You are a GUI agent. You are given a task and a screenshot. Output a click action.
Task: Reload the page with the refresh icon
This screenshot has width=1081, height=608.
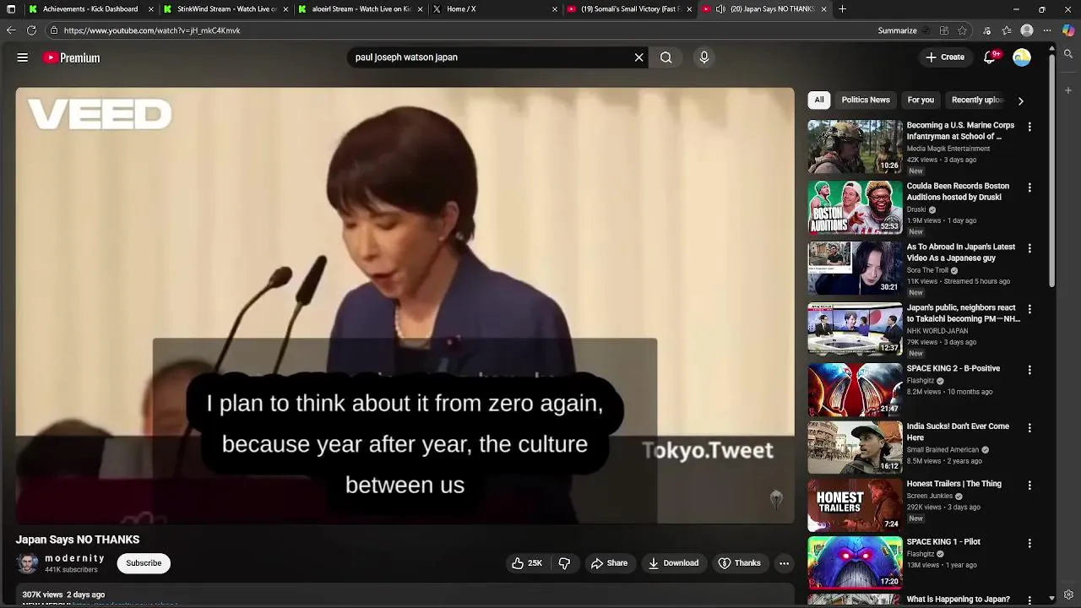[31, 30]
